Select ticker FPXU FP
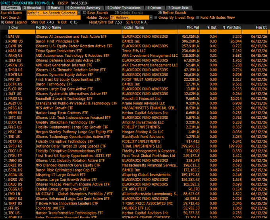This screenshot has height=220, width=270. coord(15,156)
